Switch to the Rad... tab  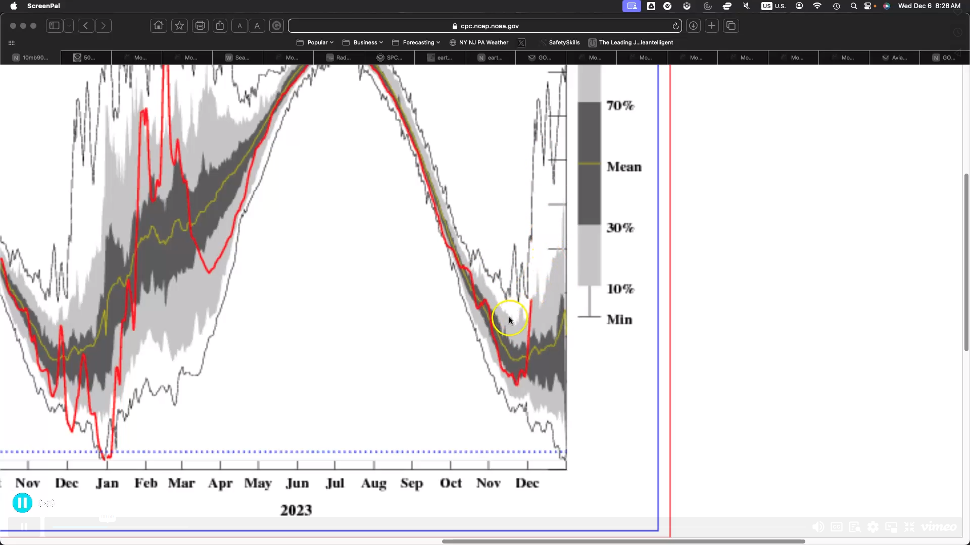click(x=338, y=58)
